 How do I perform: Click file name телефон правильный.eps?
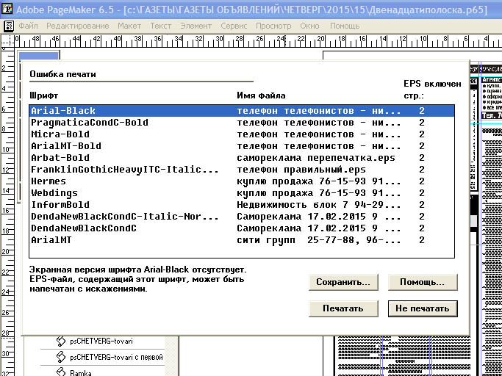[301, 170]
